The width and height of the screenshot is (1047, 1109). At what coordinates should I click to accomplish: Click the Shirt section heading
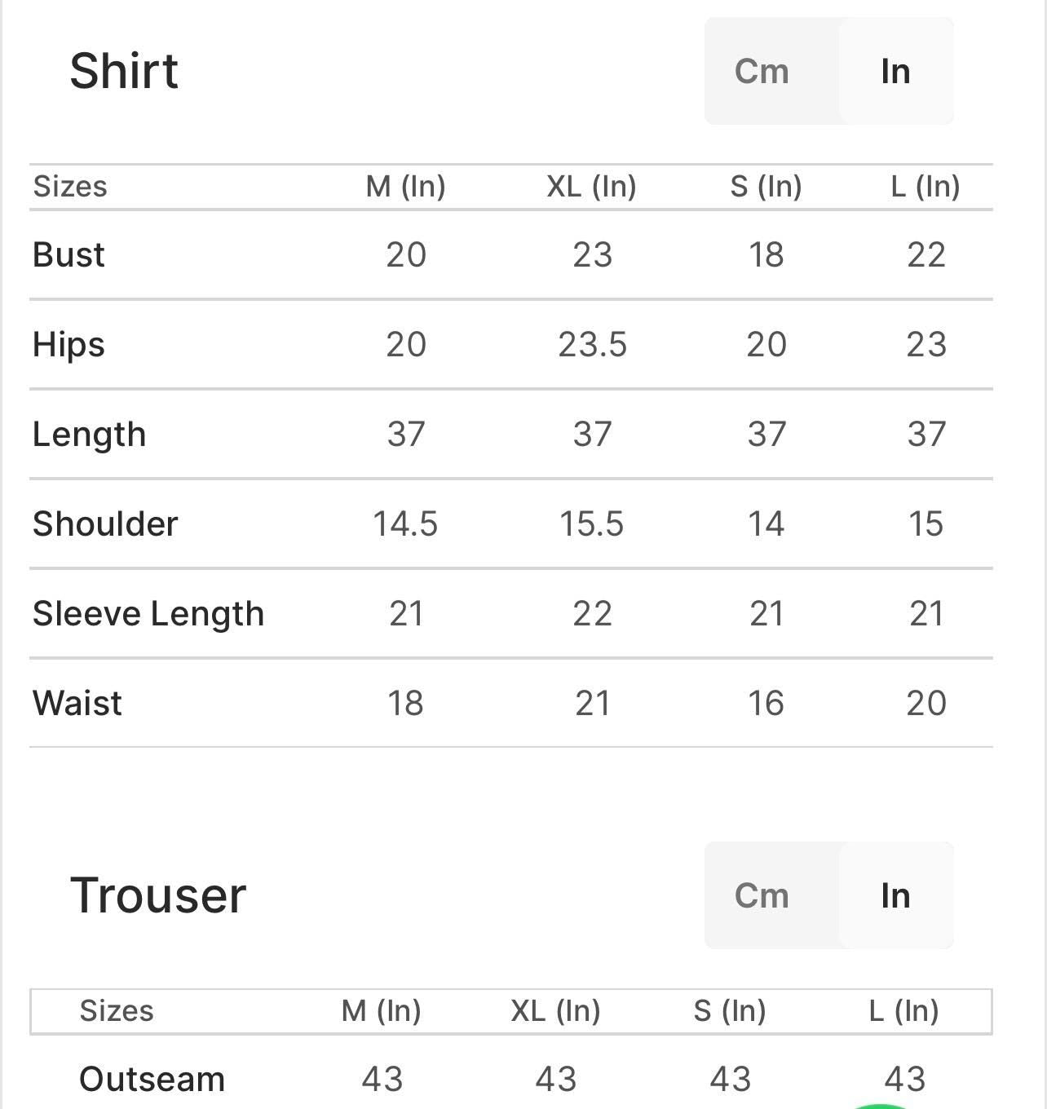click(124, 71)
